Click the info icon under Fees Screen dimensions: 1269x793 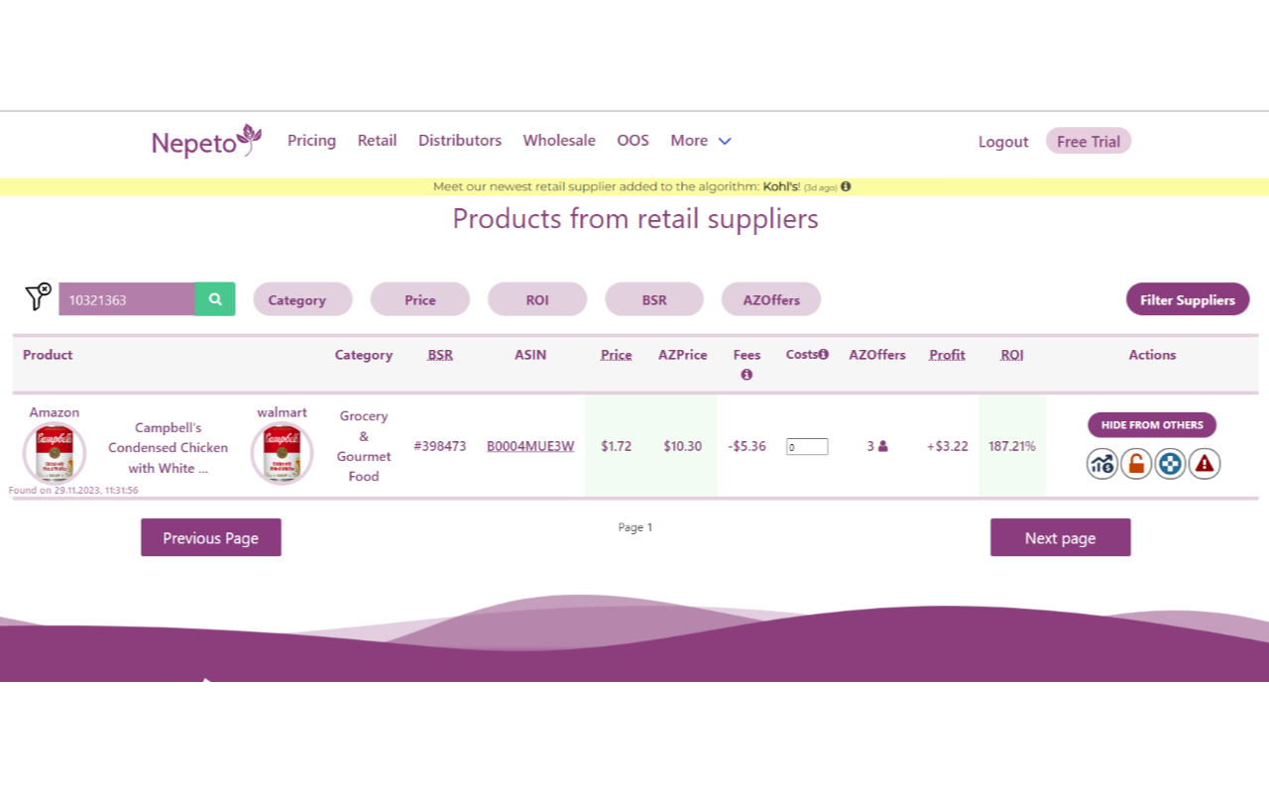(747, 375)
